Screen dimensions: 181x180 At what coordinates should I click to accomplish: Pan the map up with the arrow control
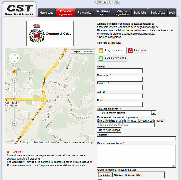pos(14,55)
